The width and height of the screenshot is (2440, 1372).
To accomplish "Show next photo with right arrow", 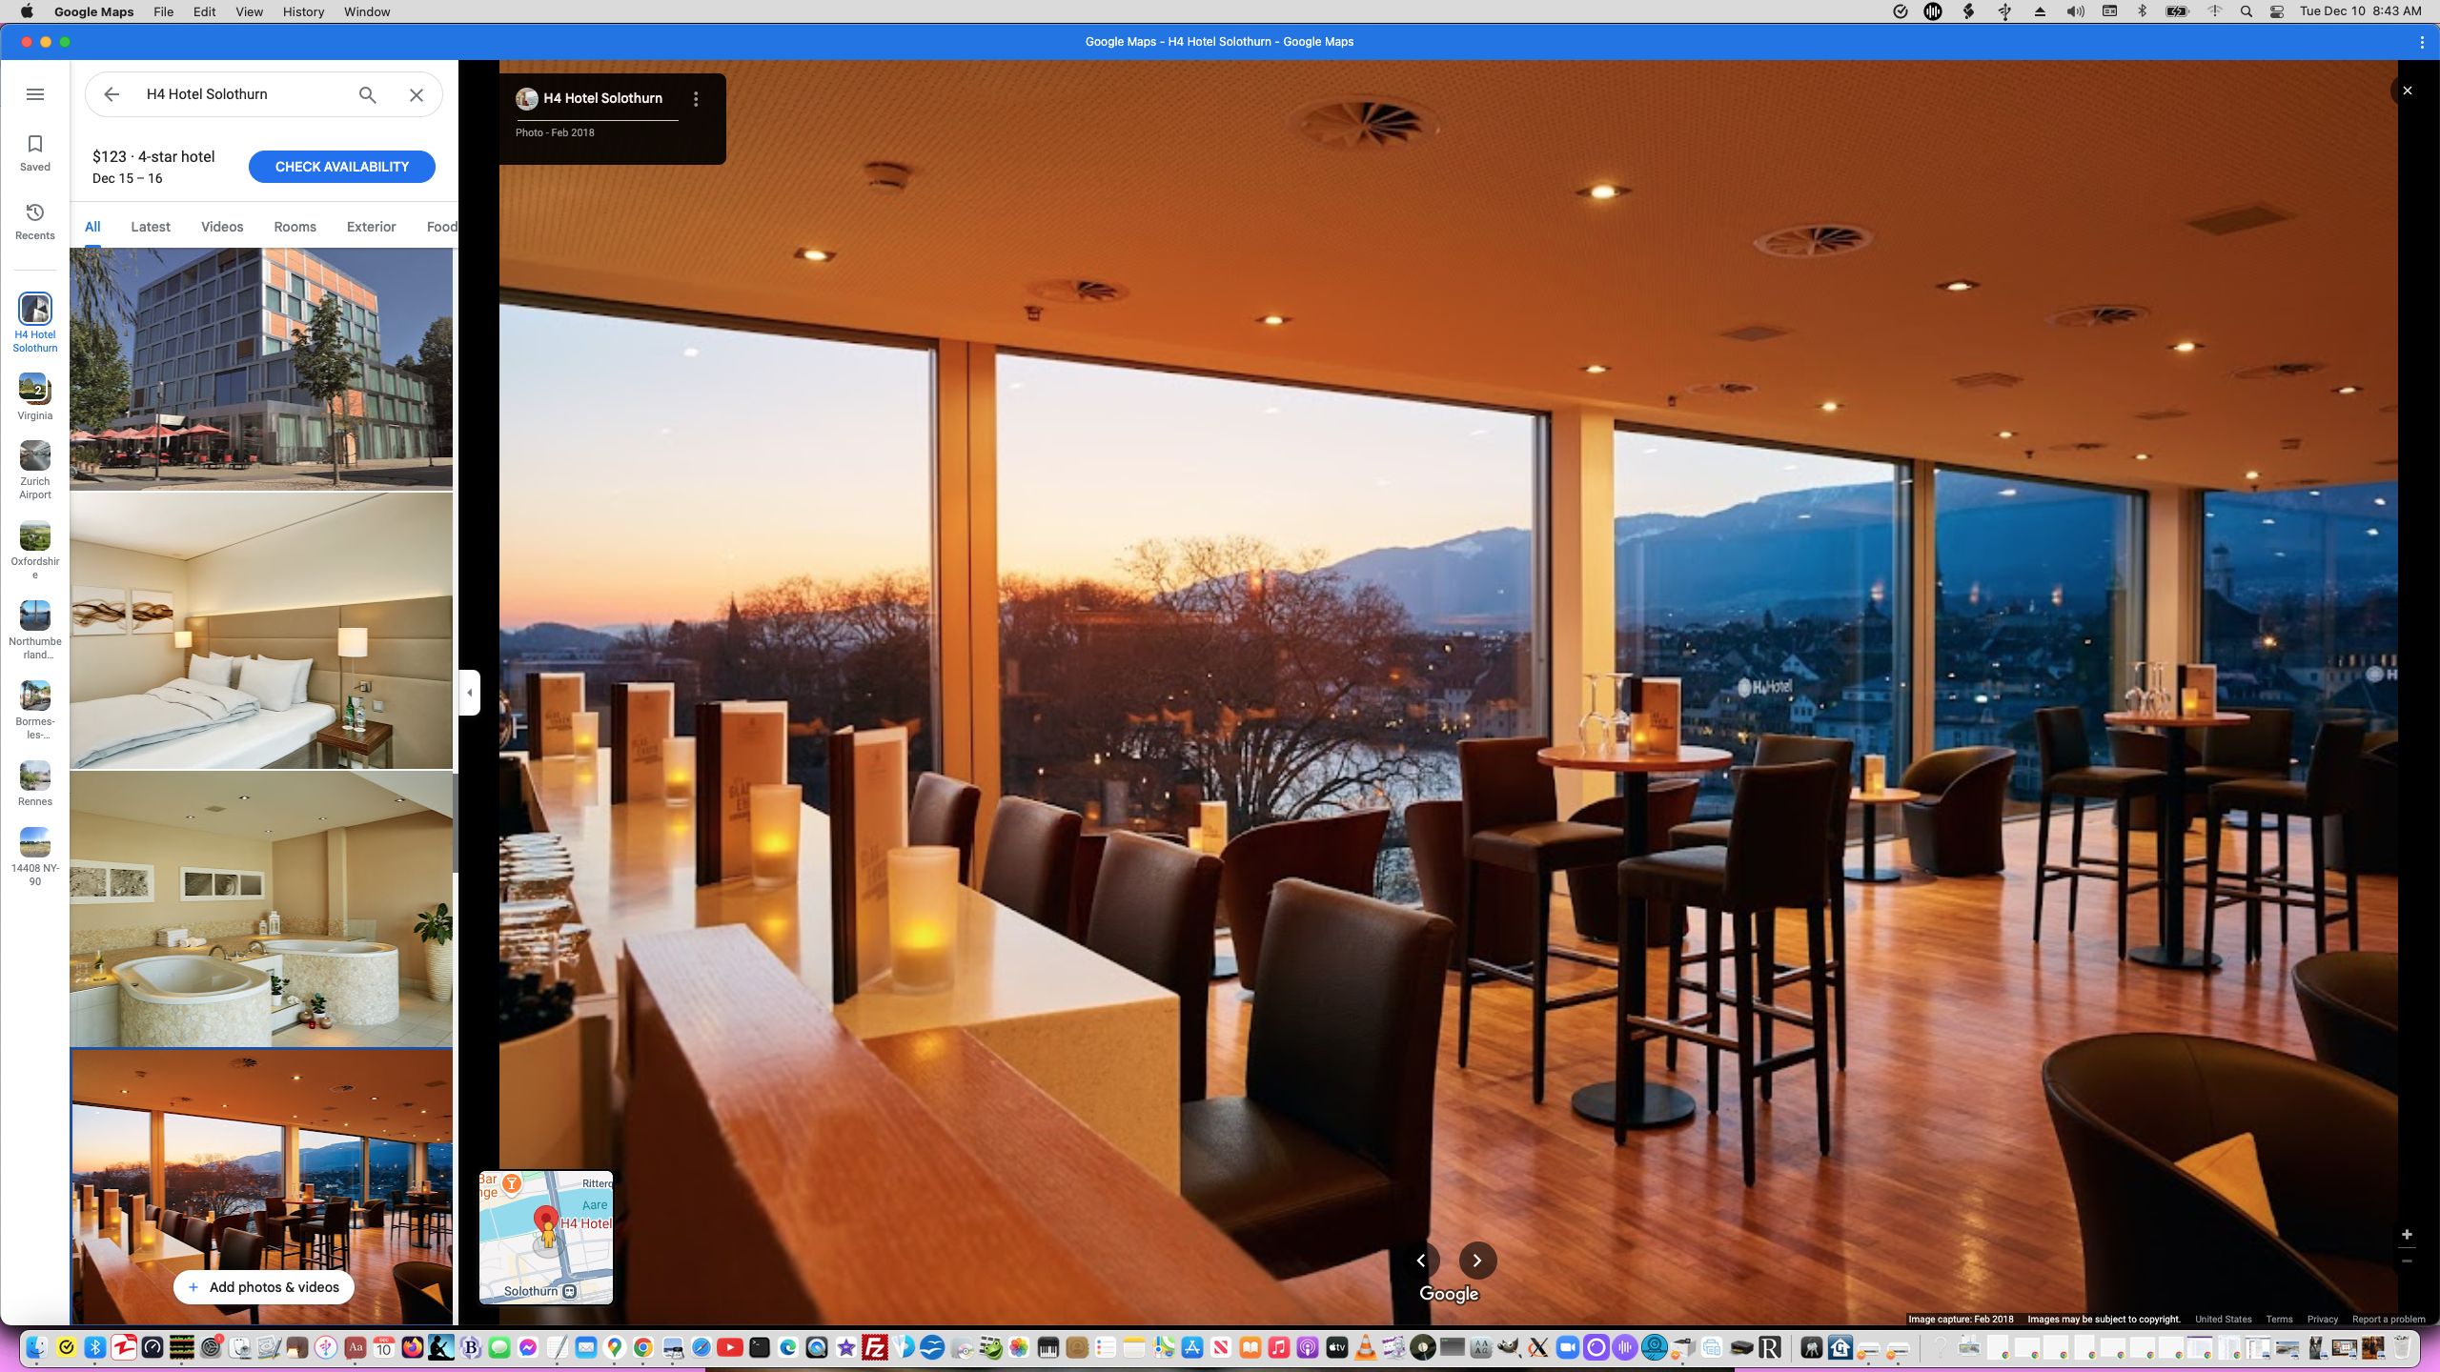I will (1477, 1261).
